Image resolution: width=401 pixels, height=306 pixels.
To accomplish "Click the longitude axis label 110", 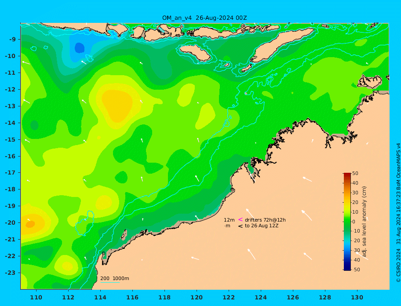I will (x=36, y=298).
